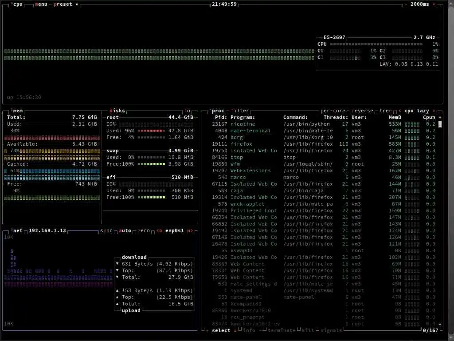Switch process list to tree view
Viewport: 454px width, 341px height.
386,111
